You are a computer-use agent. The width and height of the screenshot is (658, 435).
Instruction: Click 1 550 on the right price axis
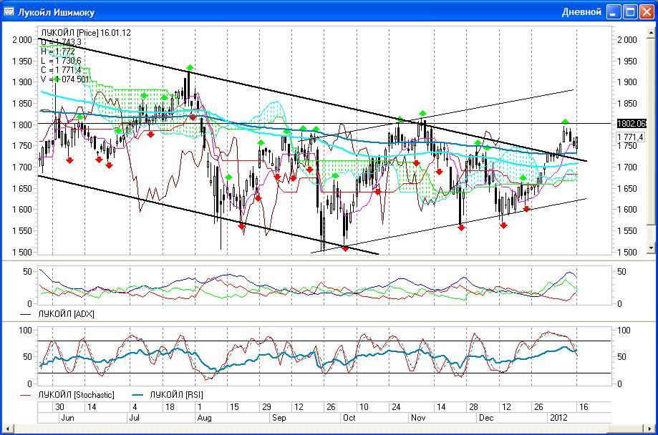(627, 230)
